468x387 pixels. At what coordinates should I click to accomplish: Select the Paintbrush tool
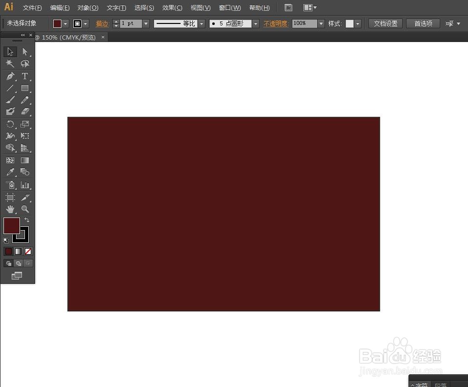click(x=10, y=100)
